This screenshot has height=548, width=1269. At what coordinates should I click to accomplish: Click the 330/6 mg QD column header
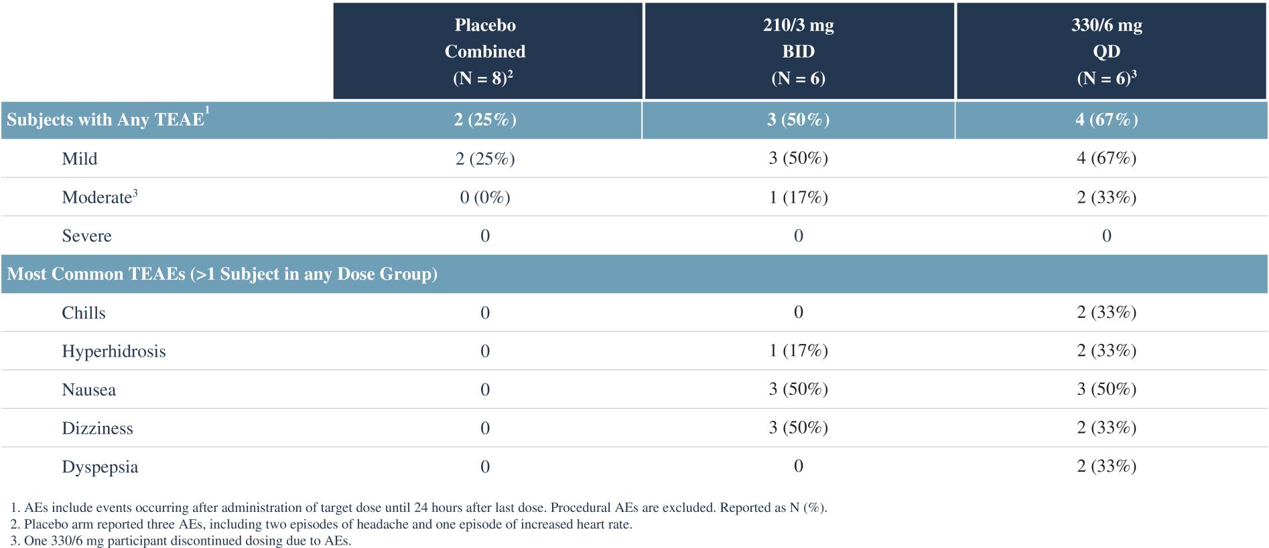pos(1106,52)
